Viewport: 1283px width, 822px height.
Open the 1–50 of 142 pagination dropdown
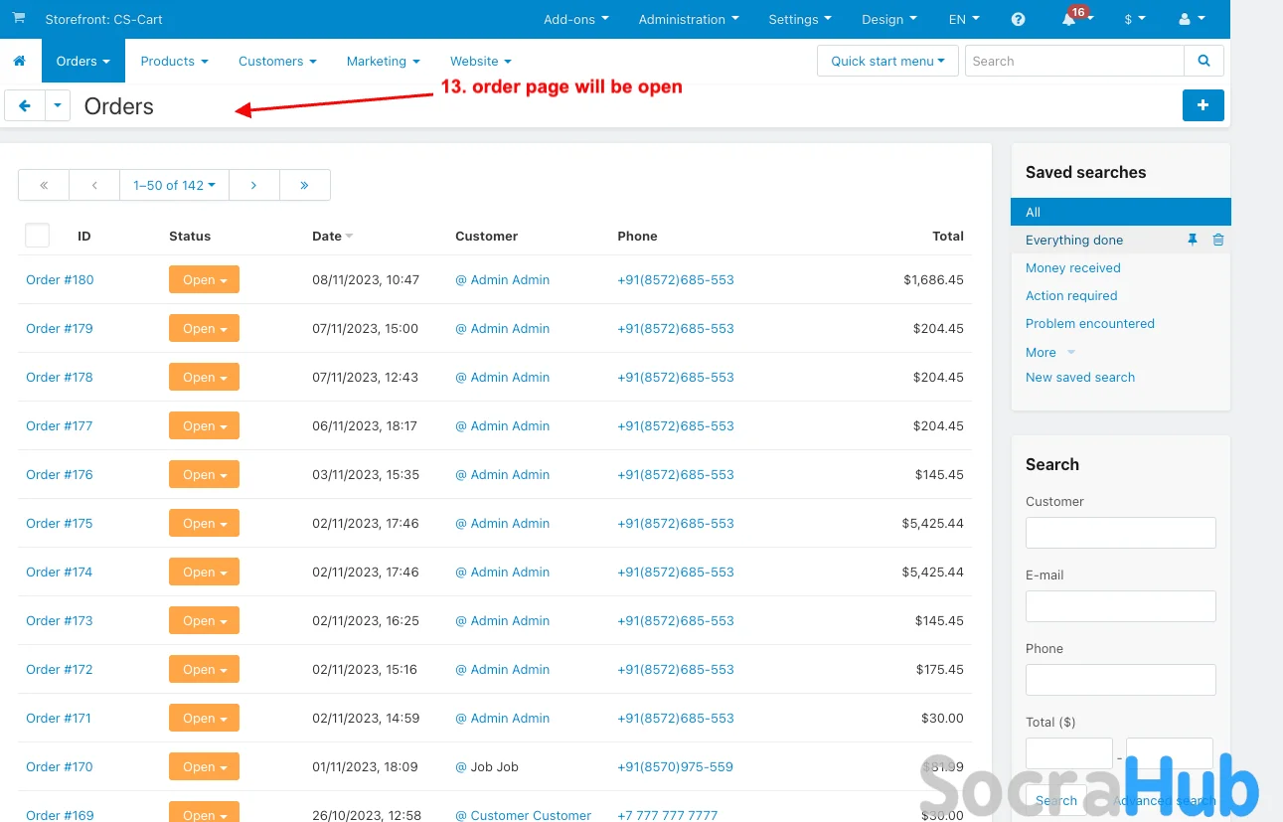click(x=174, y=186)
